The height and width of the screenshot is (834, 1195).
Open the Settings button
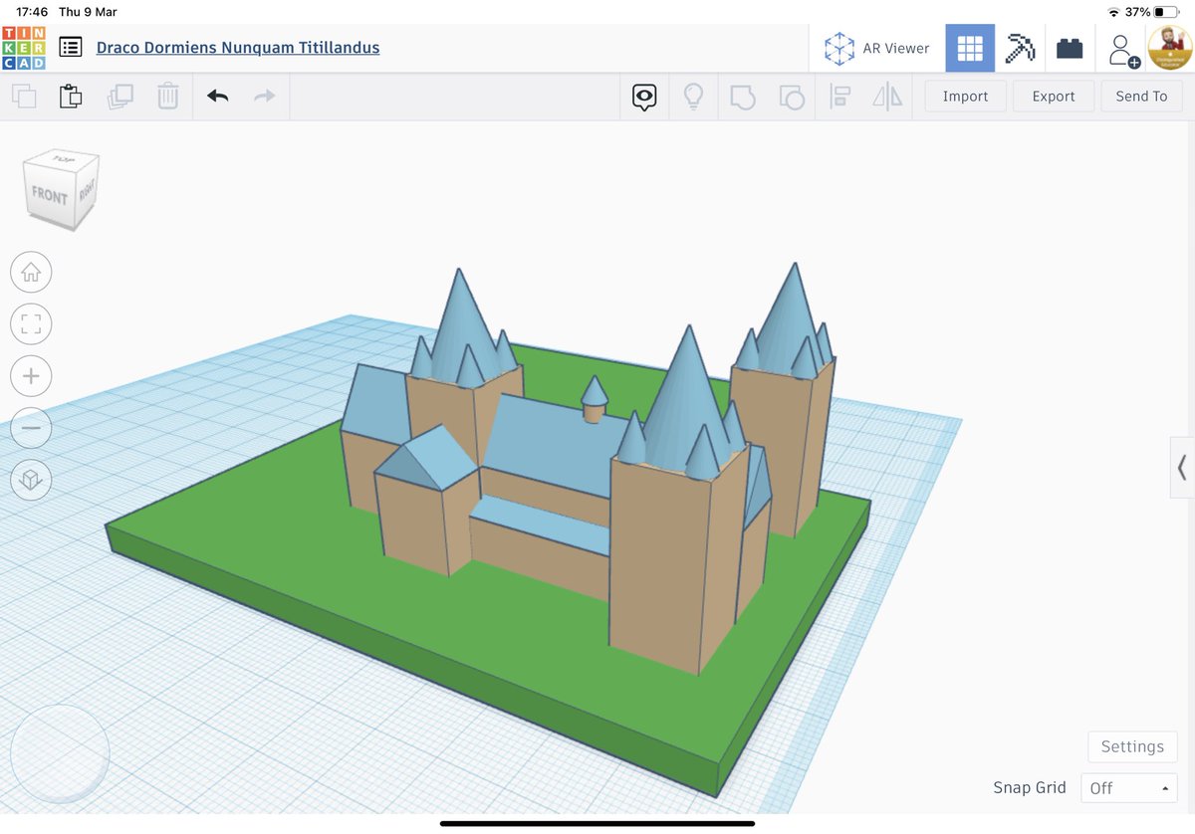pos(1132,746)
